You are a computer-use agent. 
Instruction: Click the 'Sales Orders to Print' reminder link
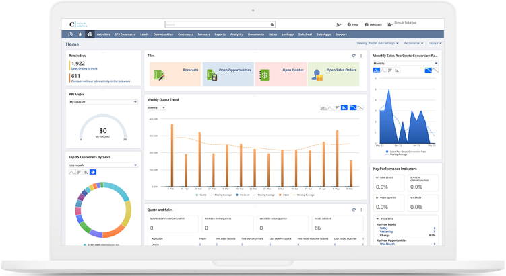point(84,68)
